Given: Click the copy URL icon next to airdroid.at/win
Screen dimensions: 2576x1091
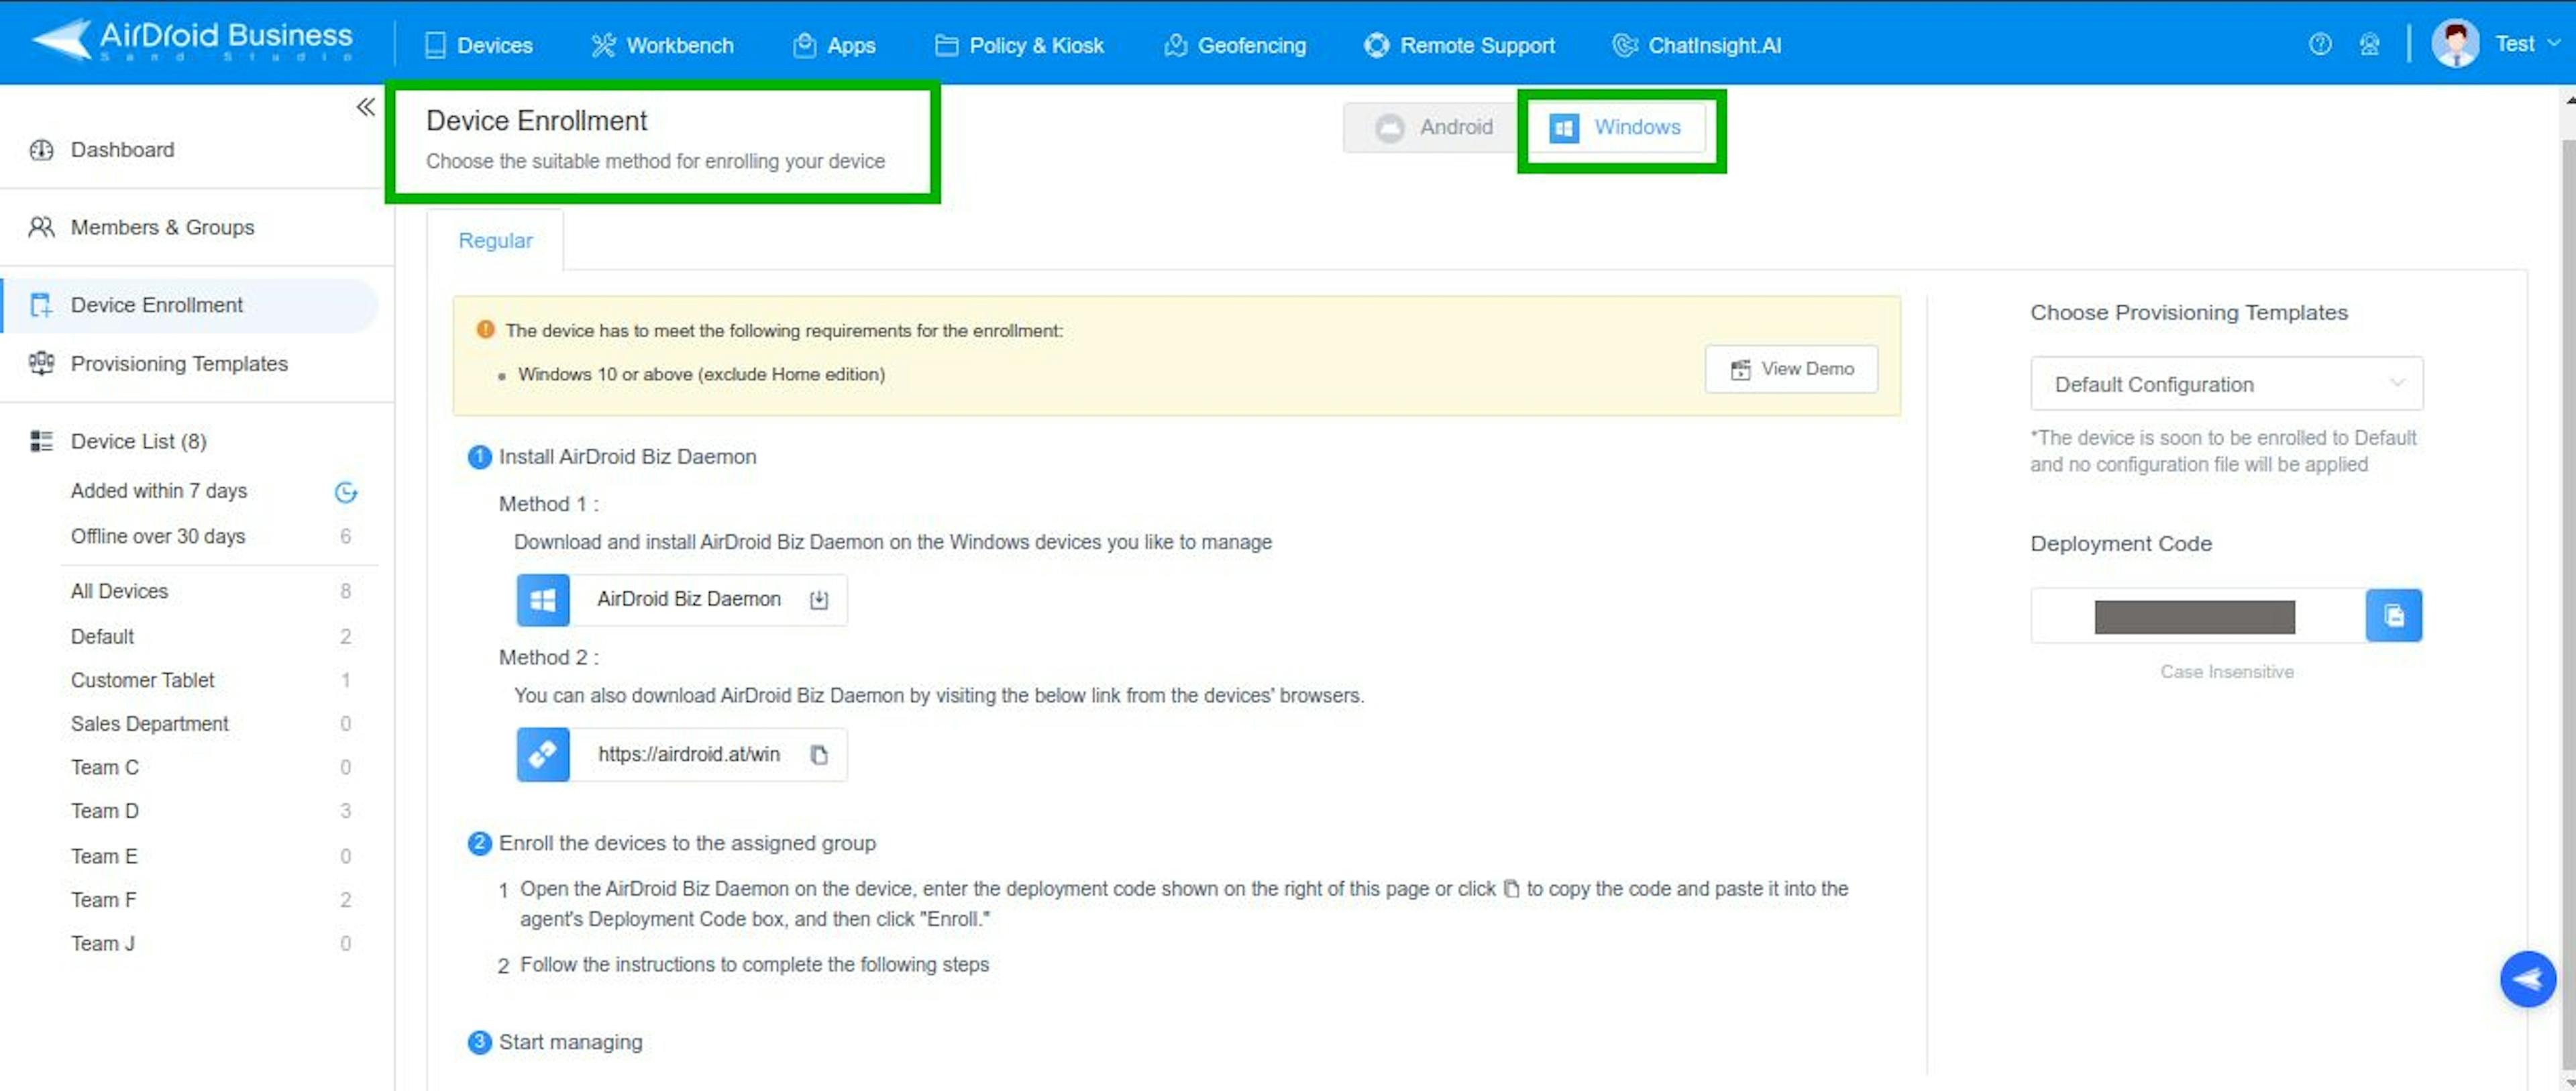Looking at the screenshot, I should [821, 754].
